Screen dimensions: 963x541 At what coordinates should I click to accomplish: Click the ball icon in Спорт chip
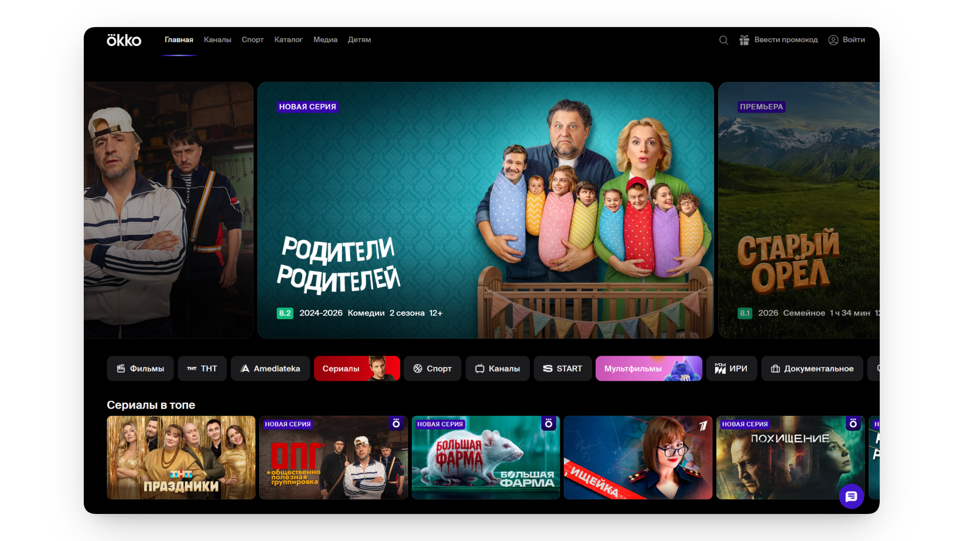(x=418, y=369)
